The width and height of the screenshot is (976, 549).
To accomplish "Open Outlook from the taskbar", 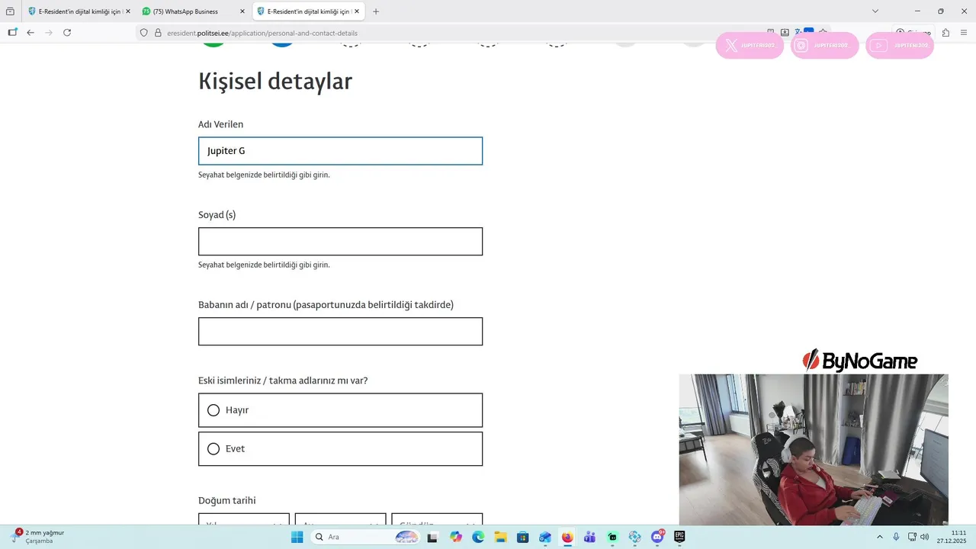I will click(544, 537).
